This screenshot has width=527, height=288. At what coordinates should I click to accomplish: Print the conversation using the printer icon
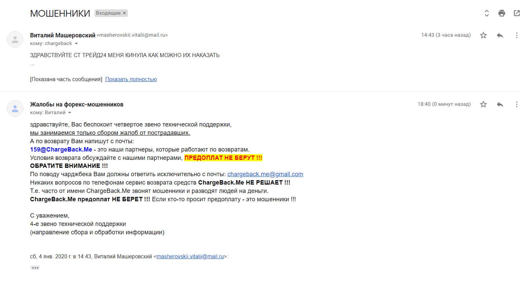click(x=502, y=13)
